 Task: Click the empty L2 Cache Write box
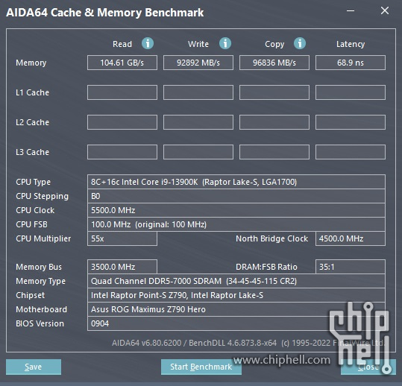pyautogui.click(x=198, y=122)
